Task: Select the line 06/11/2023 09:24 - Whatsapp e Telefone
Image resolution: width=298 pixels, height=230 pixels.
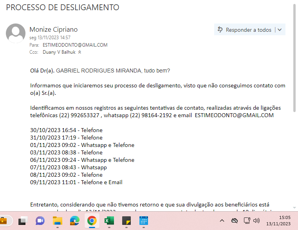Action: (82, 160)
